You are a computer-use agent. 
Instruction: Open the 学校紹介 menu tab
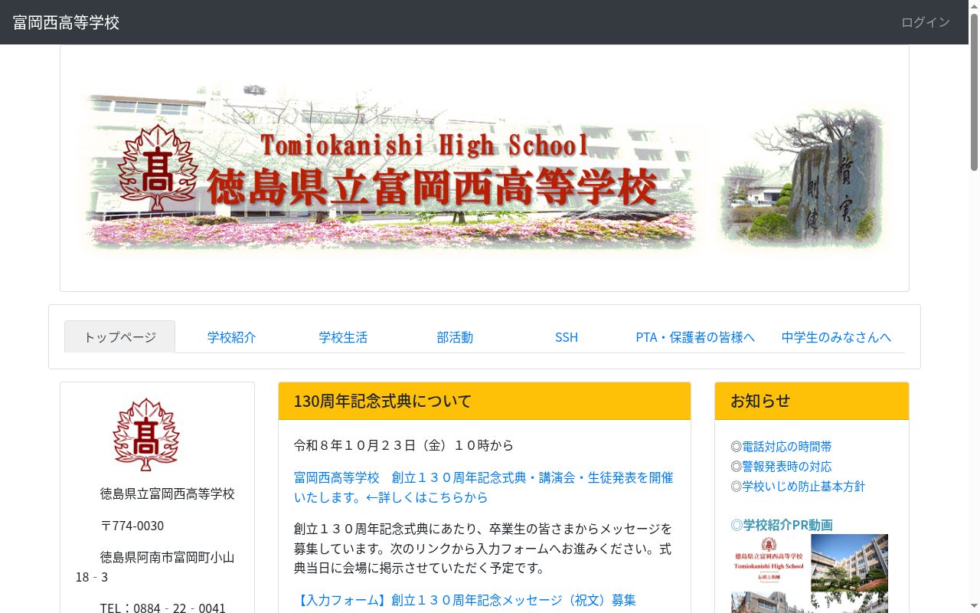point(231,337)
